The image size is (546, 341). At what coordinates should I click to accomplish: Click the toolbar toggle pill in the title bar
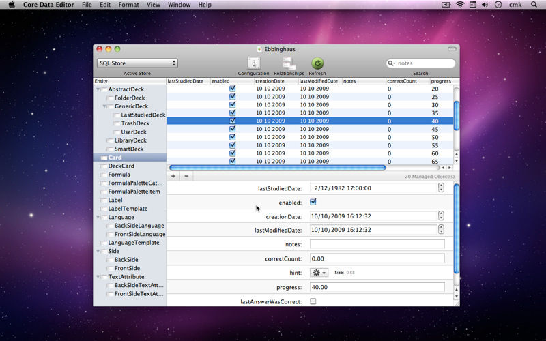pos(452,49)
